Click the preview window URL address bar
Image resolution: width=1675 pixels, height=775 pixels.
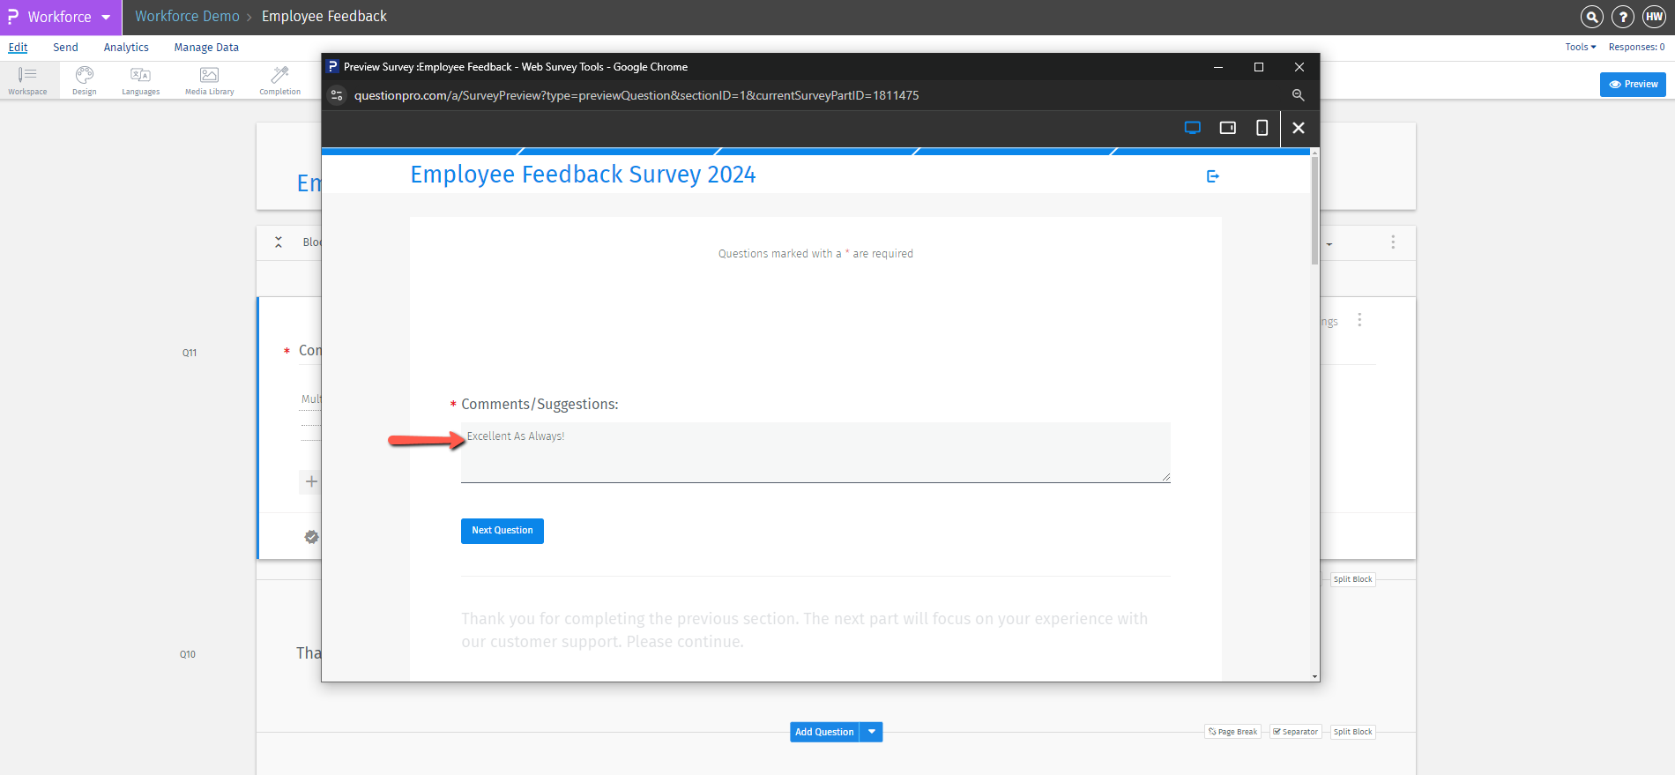pos(636,95)
